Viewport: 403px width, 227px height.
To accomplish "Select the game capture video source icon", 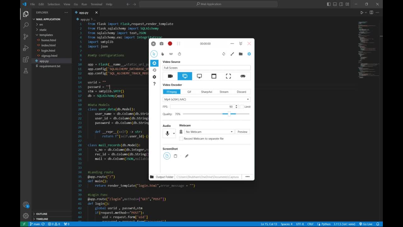I will coord(243,76).
